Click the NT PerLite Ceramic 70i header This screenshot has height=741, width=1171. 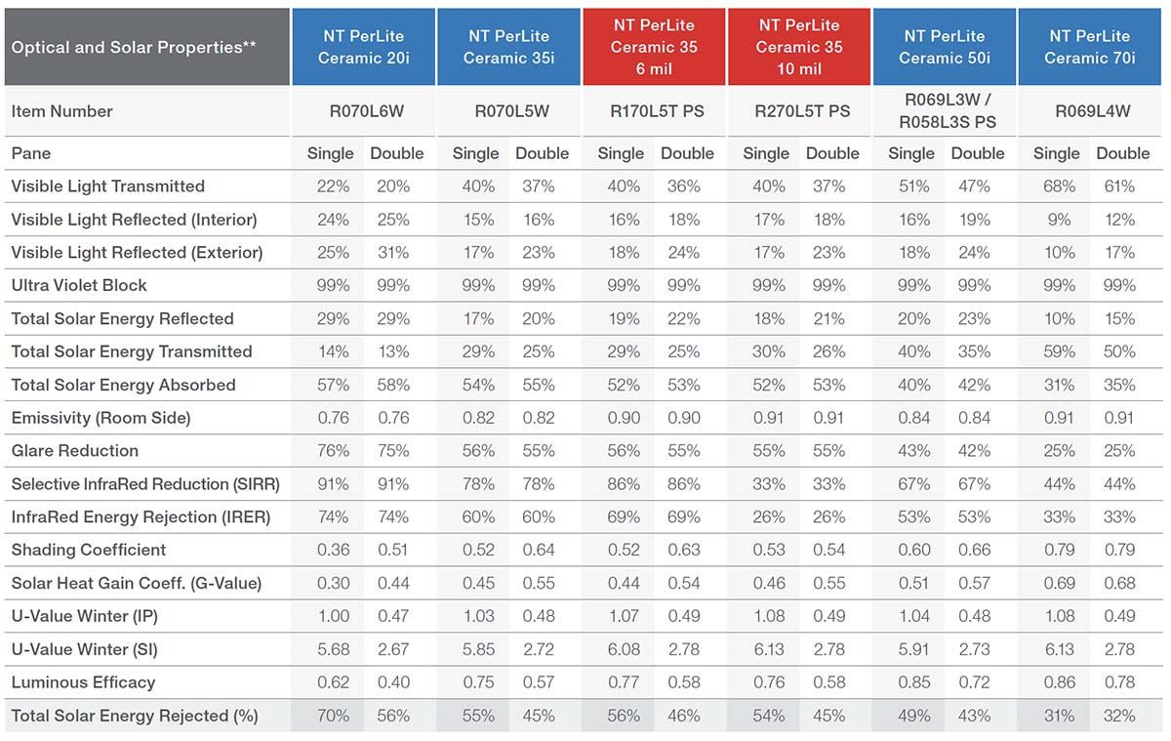click(1089, 47)
